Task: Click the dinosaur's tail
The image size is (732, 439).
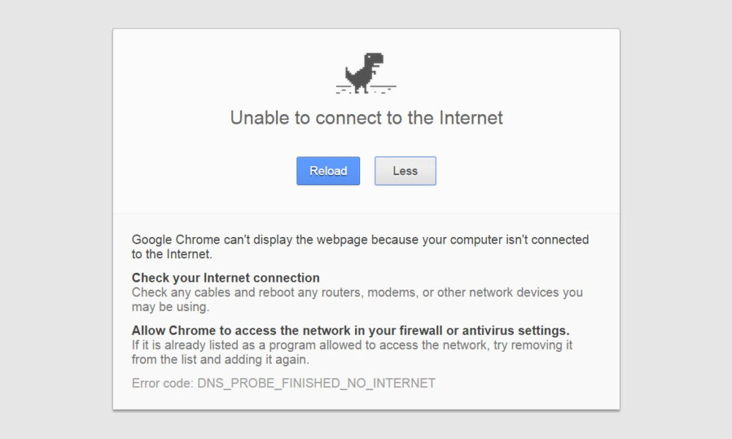Action: [x=348, y=72]
